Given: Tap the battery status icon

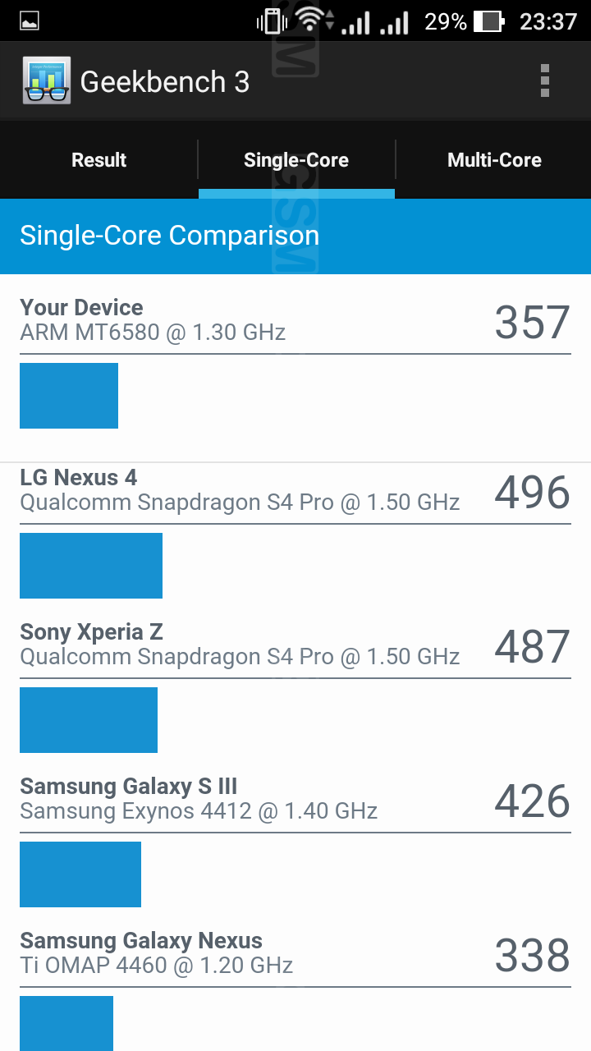Looking at the screenshot, I should pyautogui.click(x=488, y=21).
